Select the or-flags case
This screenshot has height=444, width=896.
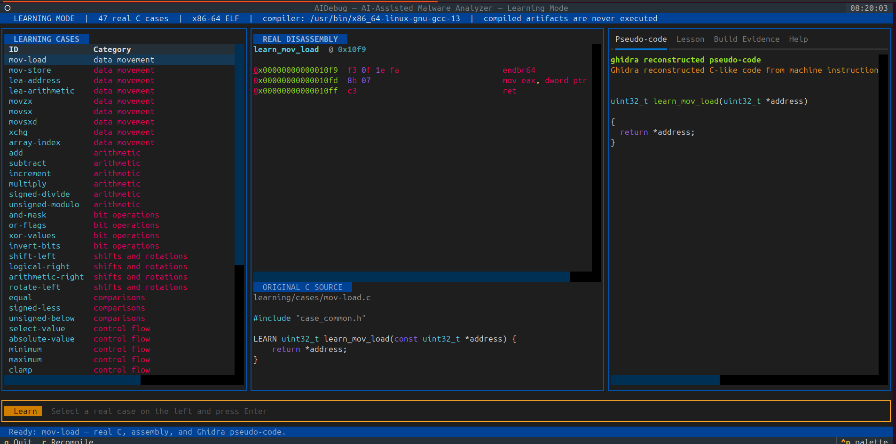point(119,225)
